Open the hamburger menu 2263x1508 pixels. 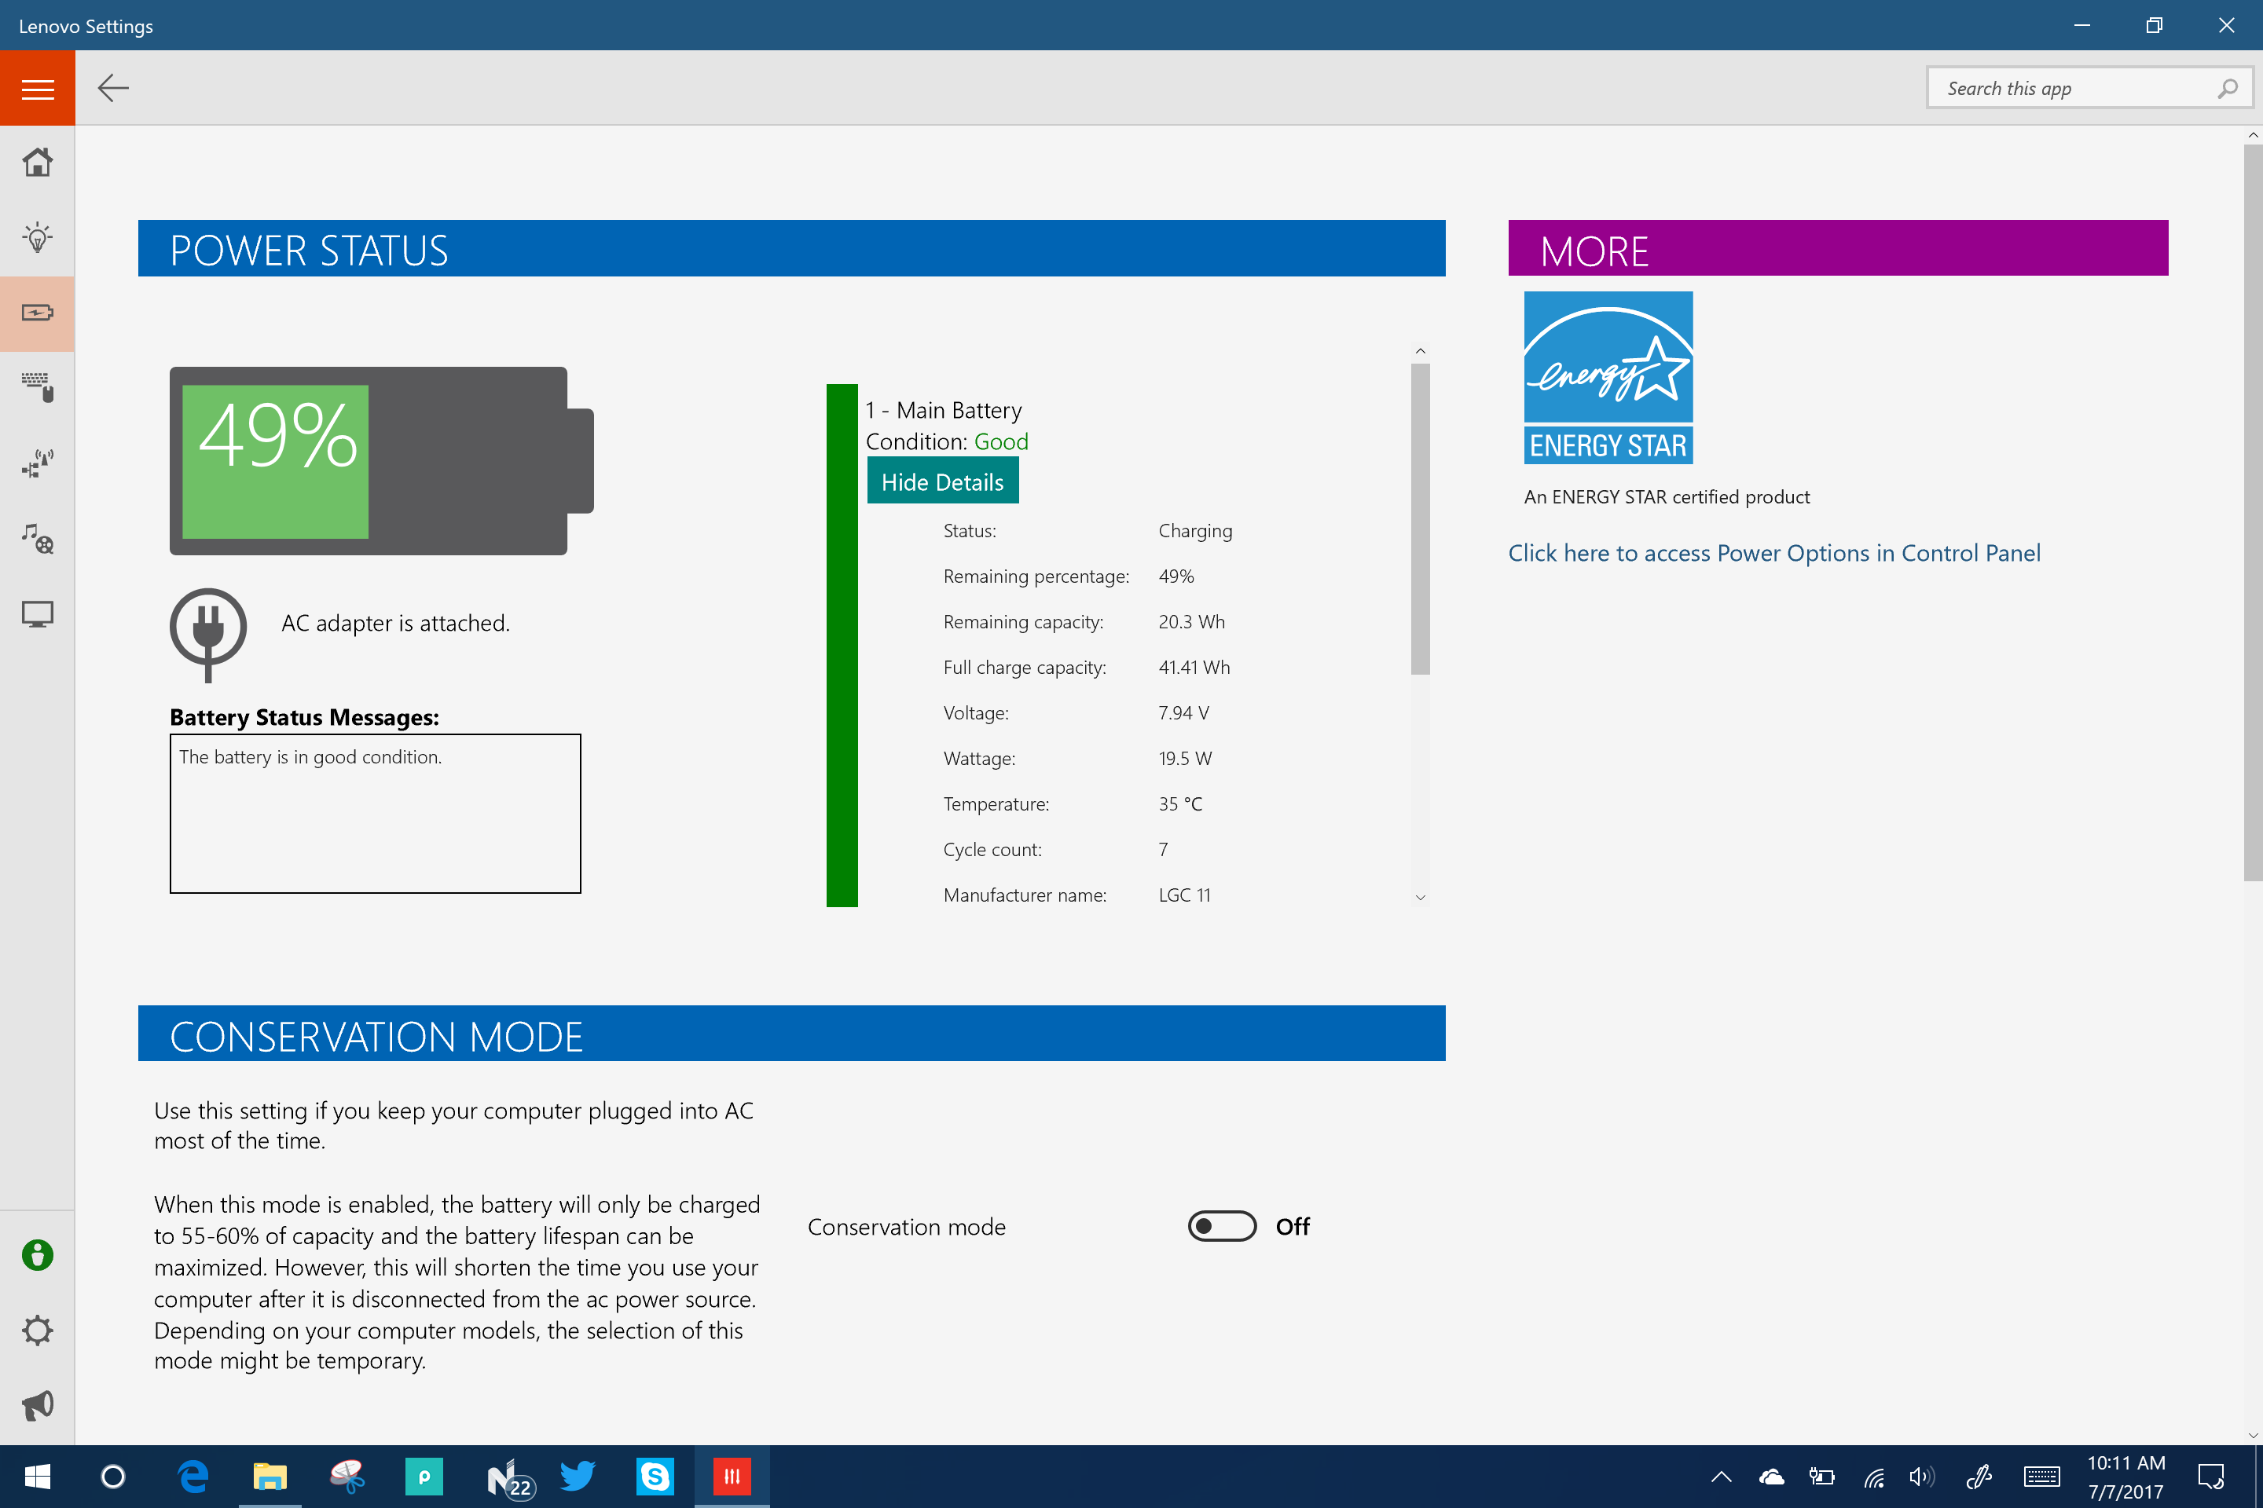pos(38,87)
